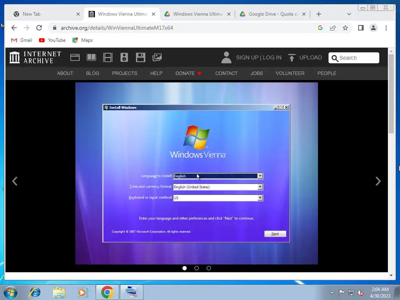Go back in browser history

[14, 28]
